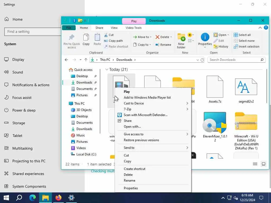Image resolution: width=271 pixels, height=203 pixels.
Task: Open the Windows Start menu
Action: coord(6,197)
